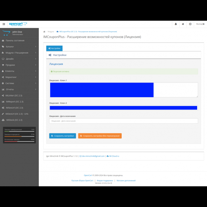Open the help lifebuoy icon

tap(190, 24)
